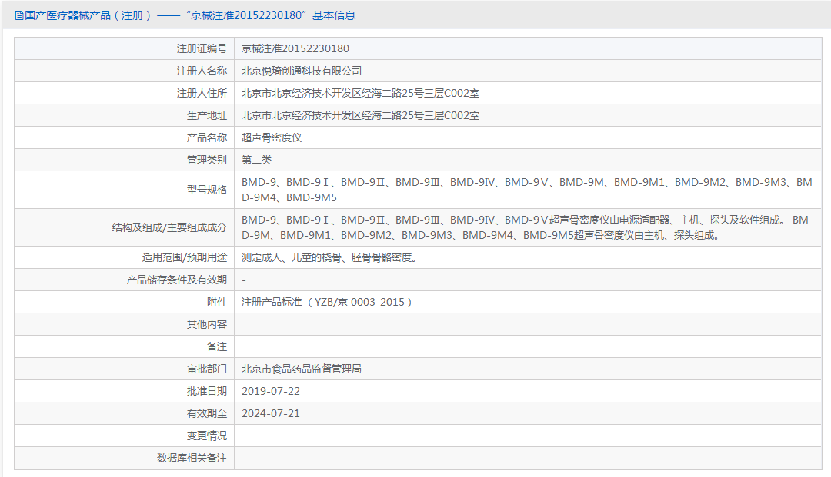Click the label 变更情况

(x=207, y=436)
